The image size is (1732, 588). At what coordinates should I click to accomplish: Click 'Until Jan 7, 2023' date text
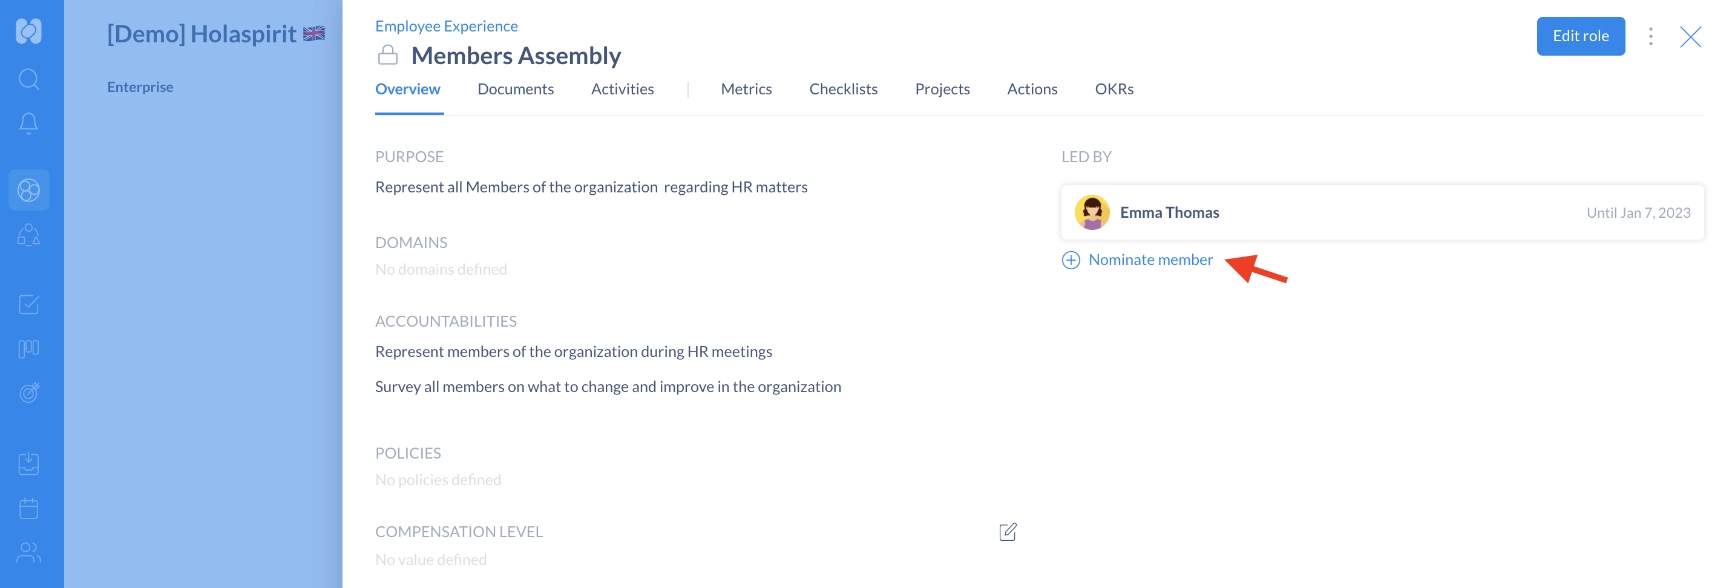1639,213
